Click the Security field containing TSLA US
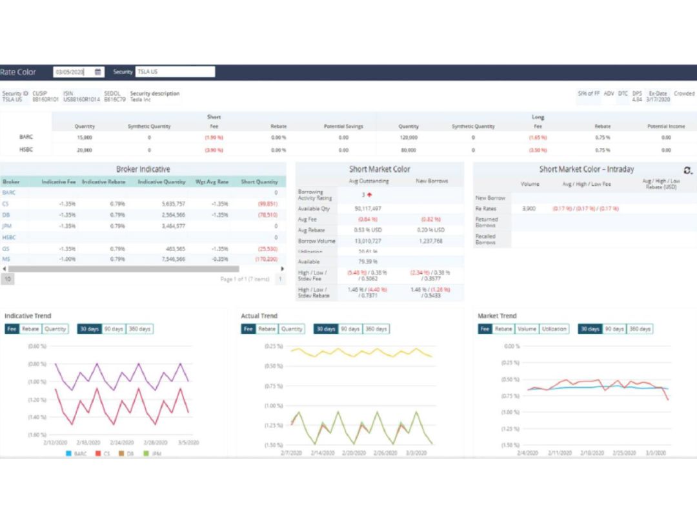The width and height of the screenshot is (697, 523). point(175,72)
